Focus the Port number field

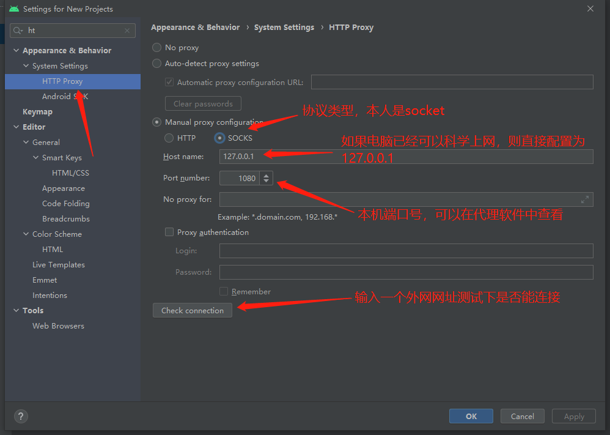[240, 178]
